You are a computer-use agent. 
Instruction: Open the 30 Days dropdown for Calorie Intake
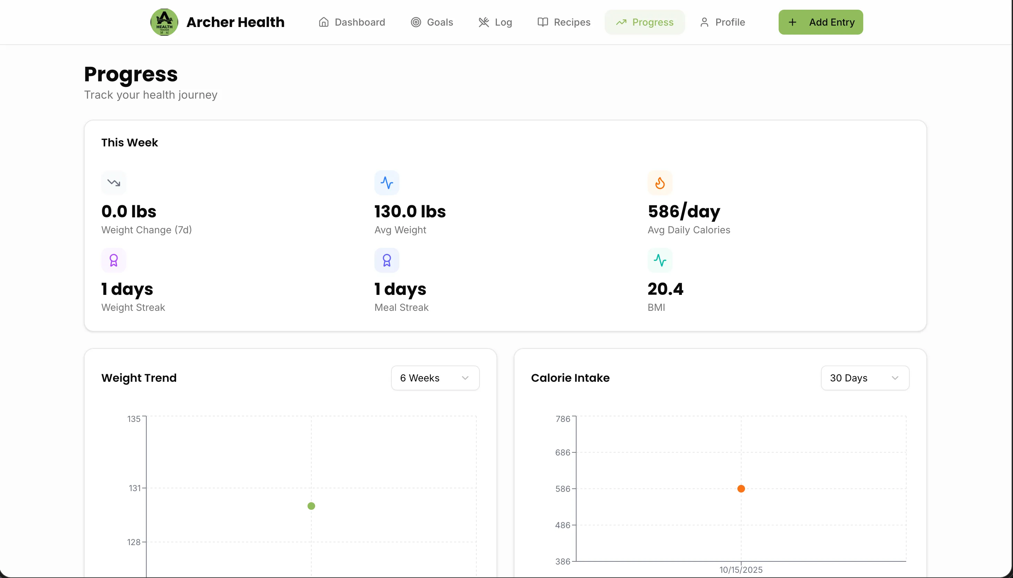coord(865,378)
